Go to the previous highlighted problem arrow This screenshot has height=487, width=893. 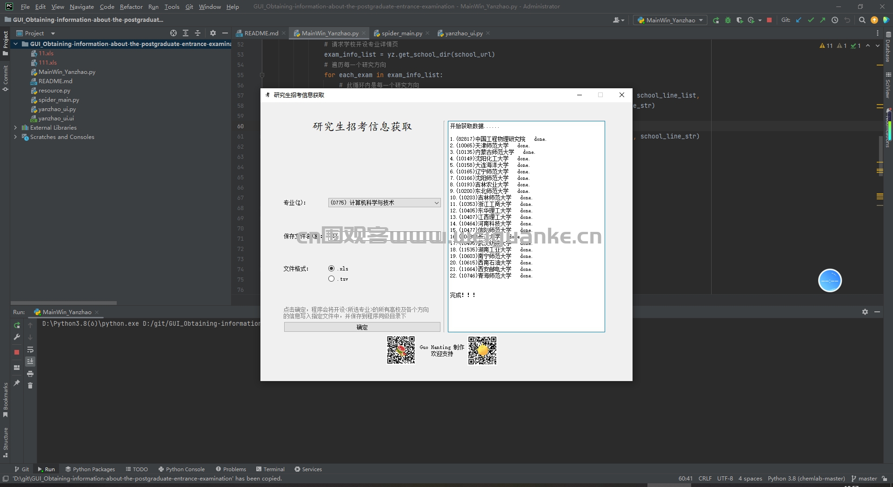pos(868,46)
